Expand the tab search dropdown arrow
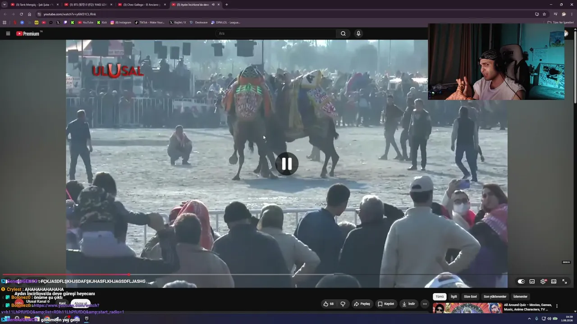Viewport: 577px width, 324px height. click(4, 4)
